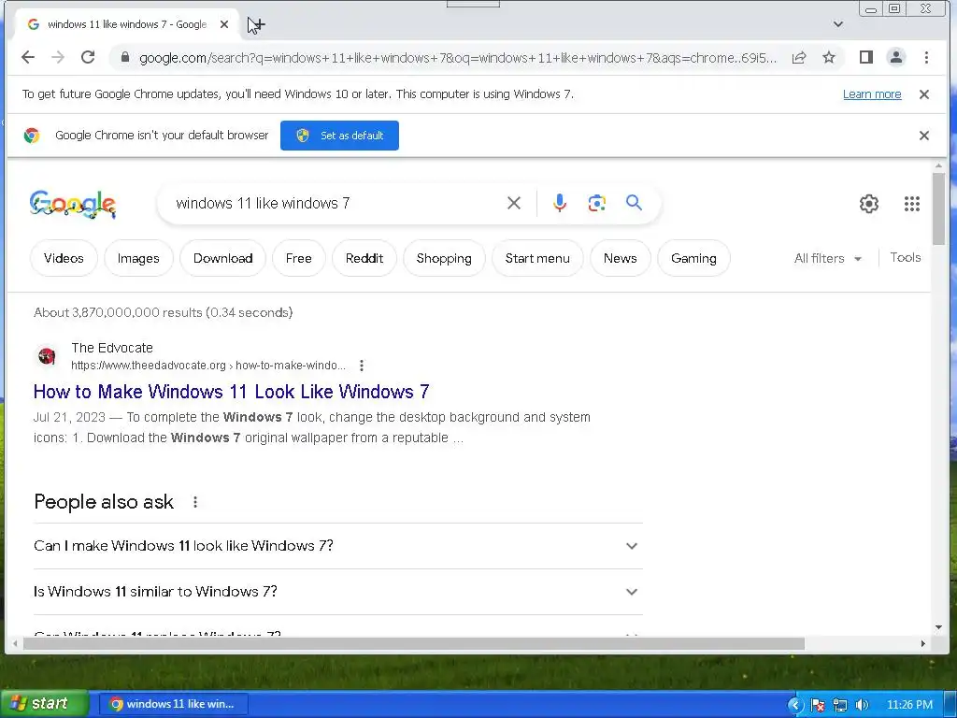Image resolution: width=957 pixels, height=718 pixels.
Task: Open the Windows start button
Action: (x=43, y=704)
